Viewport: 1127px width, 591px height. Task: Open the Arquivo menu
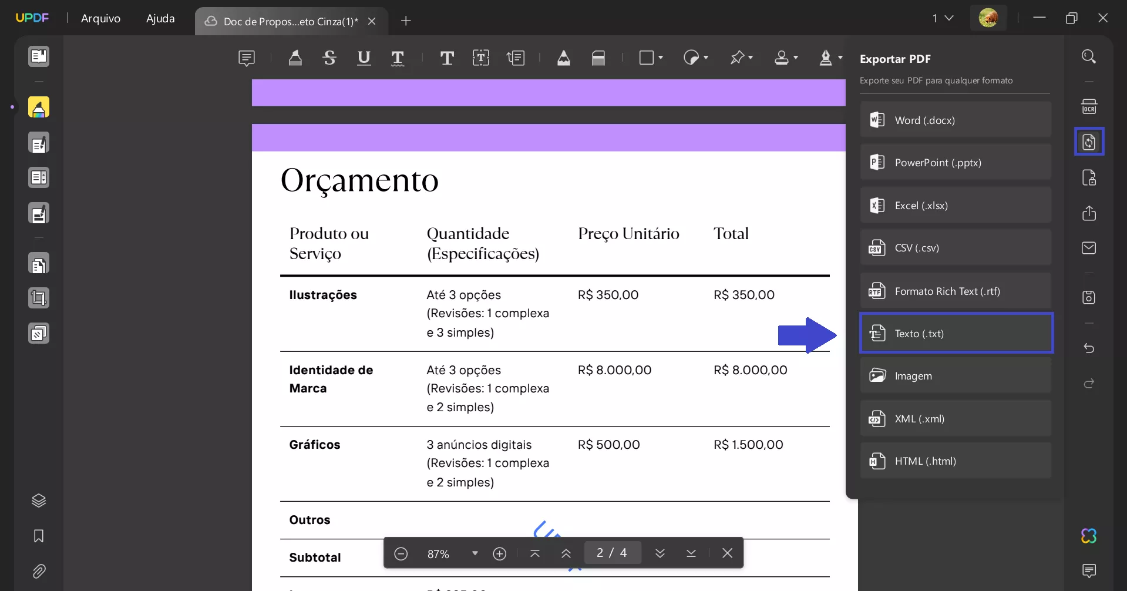coord(101,18)
